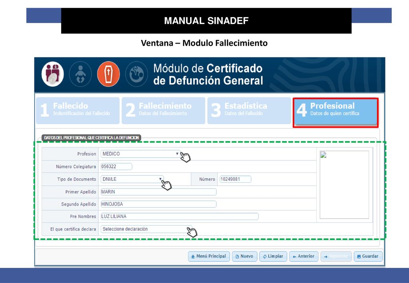Viewport: 409px width, 283px height.
Task: Click the Módulo de Certificado header title
Action: coord(208,74)
